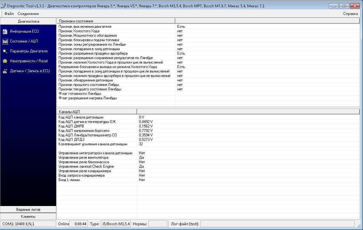Click the Каналы АЦП column header

click(97, 111)
